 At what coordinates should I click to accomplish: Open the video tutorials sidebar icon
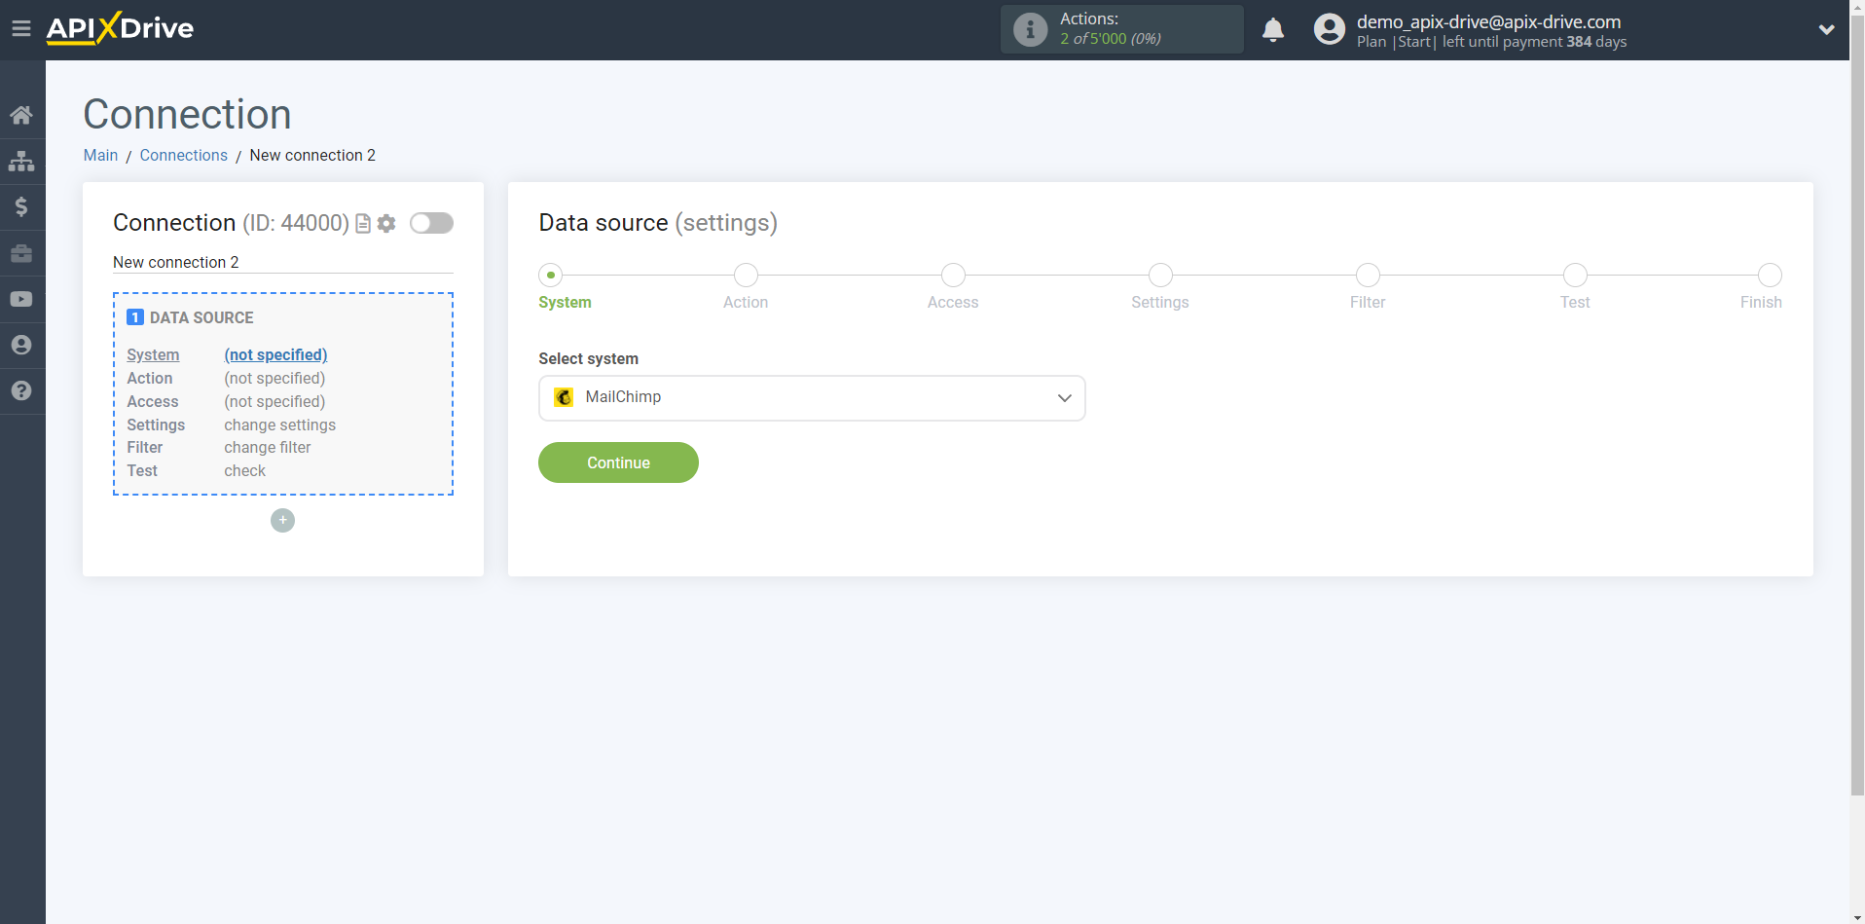[21, 299]
